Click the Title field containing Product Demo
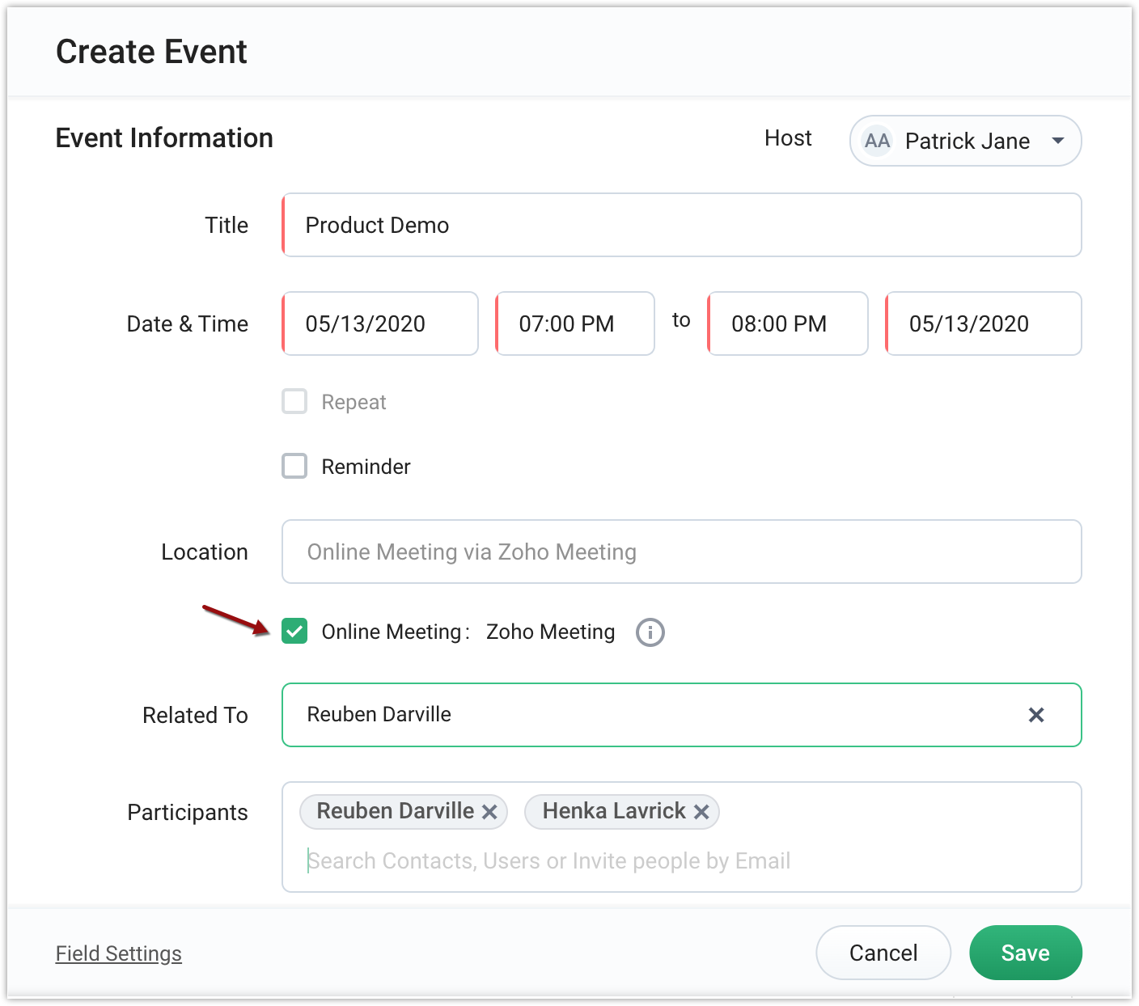Screen dimensions: 1139x1006 click(x=681, y=225)
